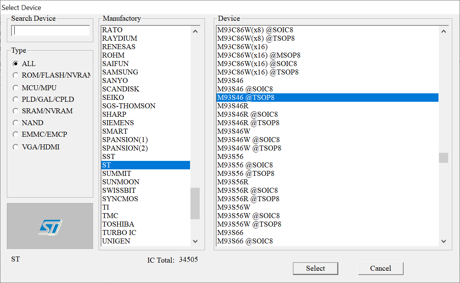Screen dimensions: 460x283
Task: Pick M93C86W(x16) @MSOP8 from Device list
Action: pos(259,55)
